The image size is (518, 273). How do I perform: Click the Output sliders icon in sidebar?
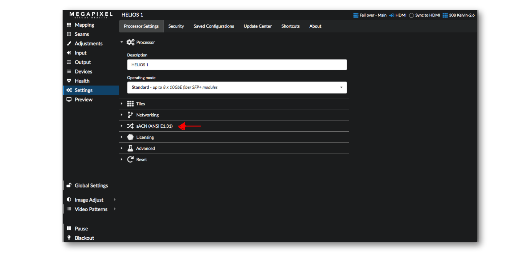pos(69,62)
